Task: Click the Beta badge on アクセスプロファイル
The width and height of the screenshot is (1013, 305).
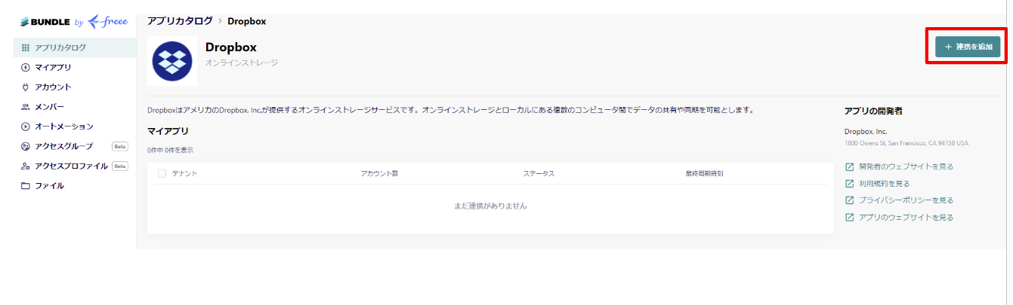Action: [x=120, y=166]
